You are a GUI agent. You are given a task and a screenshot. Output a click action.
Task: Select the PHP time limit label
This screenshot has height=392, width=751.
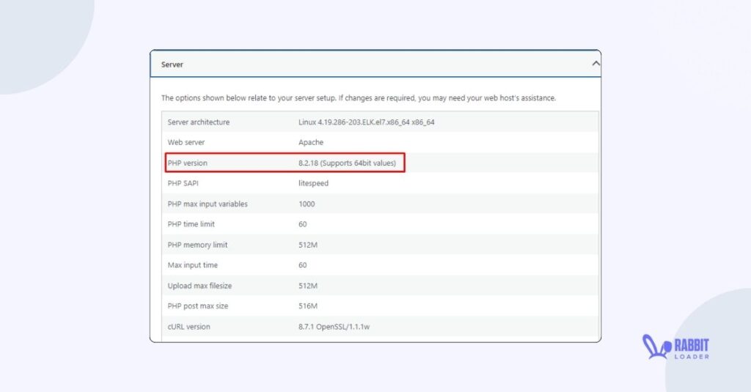pyautogui.click(x=191, y=224)
